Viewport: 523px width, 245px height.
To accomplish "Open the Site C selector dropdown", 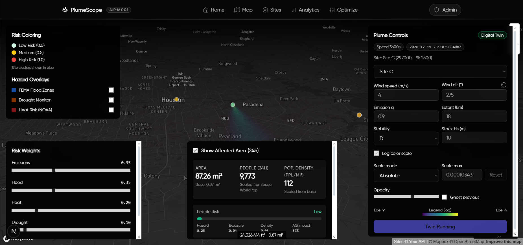I will click(x=440, y=72).
